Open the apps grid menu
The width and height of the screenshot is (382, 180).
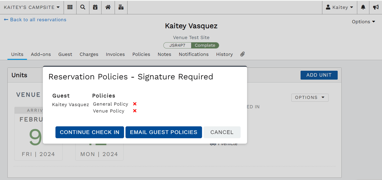click(x=70, y=7)
